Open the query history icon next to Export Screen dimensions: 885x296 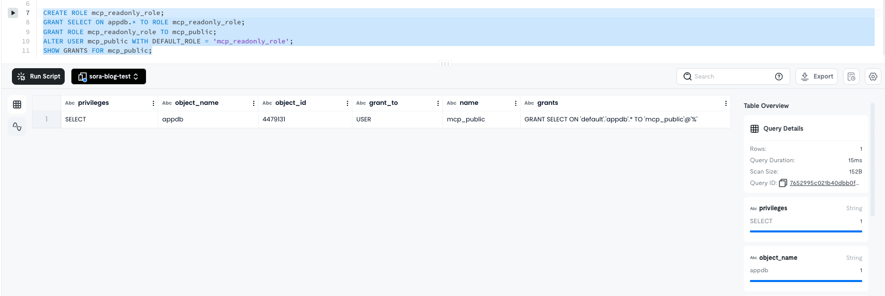pyautogui.click(x=851, y=76)
